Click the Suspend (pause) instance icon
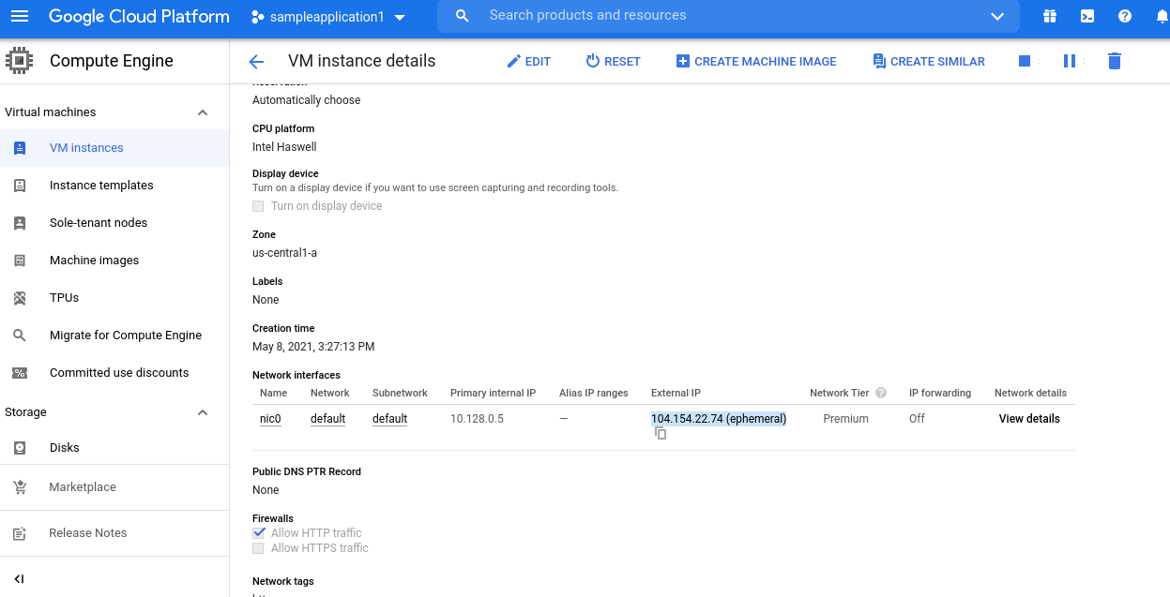Viewport: 1170px width, 597px height. pos(1069,61)
